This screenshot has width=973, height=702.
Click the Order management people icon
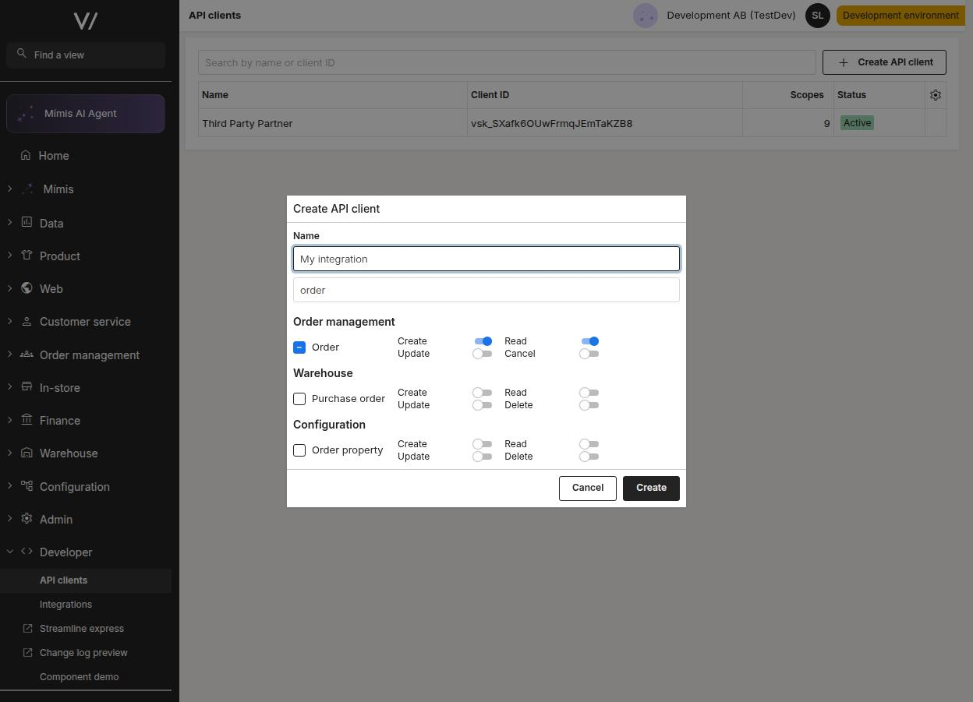click(27, 354)
